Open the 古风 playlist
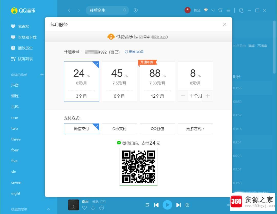 [15, 107]
